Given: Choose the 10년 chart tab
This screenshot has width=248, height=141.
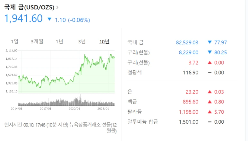Looking at the screenshot, I should [104, 41].
